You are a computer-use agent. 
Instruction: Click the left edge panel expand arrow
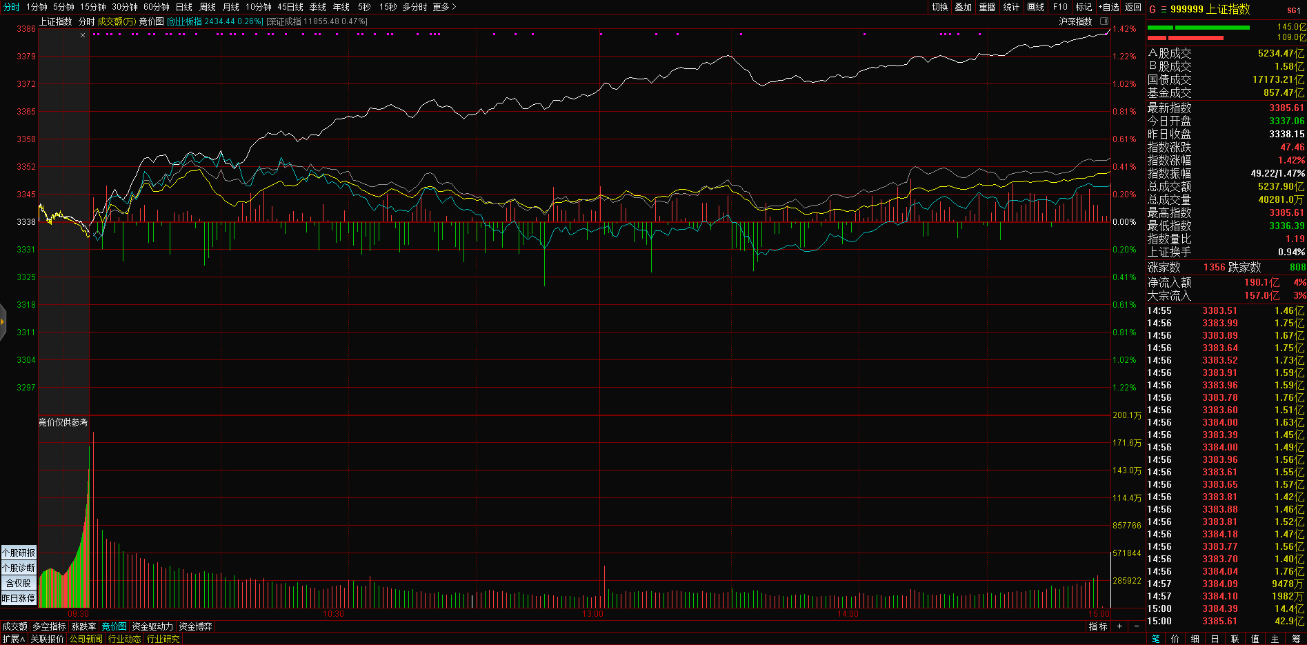pos(3,321)
